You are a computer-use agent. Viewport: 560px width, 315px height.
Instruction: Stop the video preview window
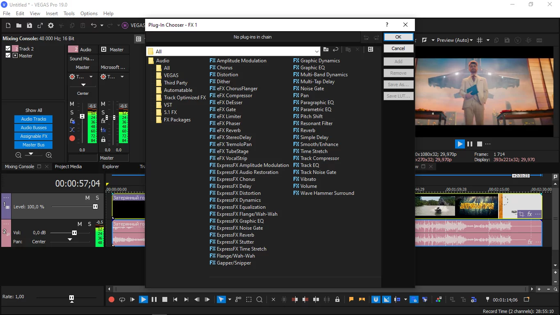479,144
